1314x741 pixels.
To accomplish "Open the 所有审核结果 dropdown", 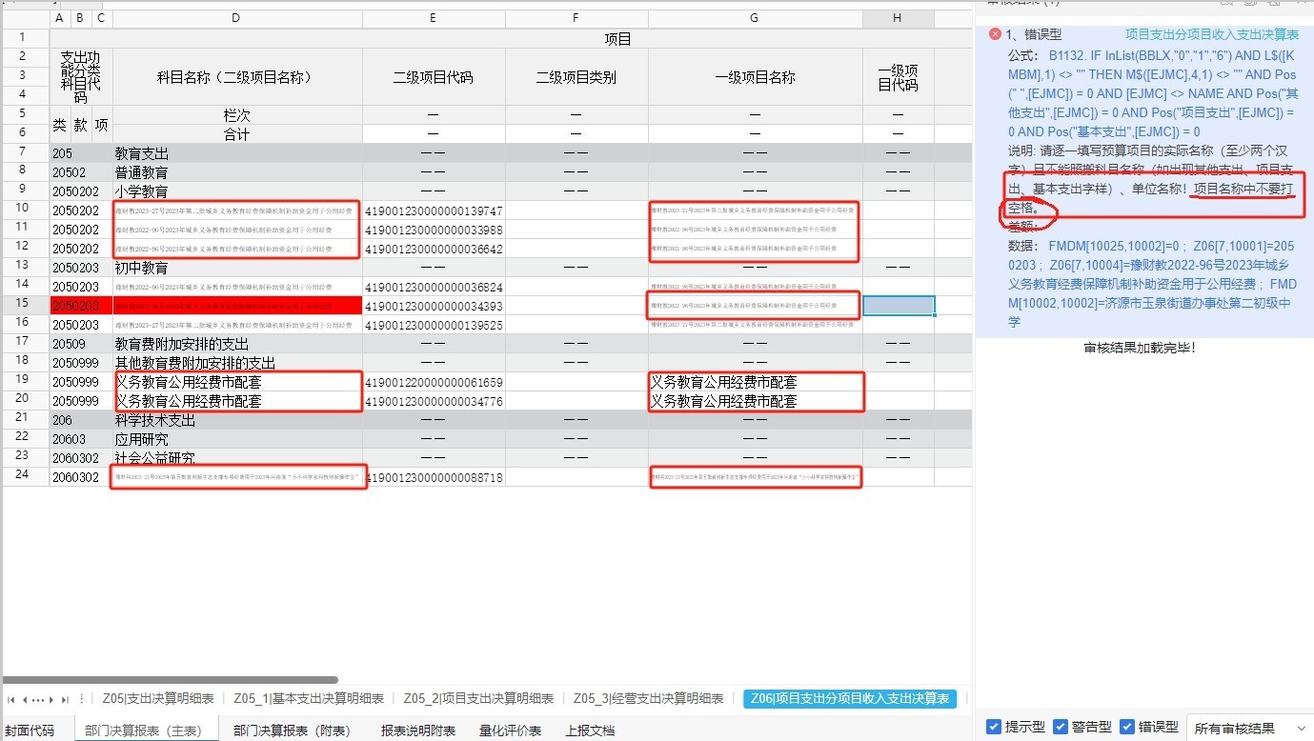I will click(1250, 728).
